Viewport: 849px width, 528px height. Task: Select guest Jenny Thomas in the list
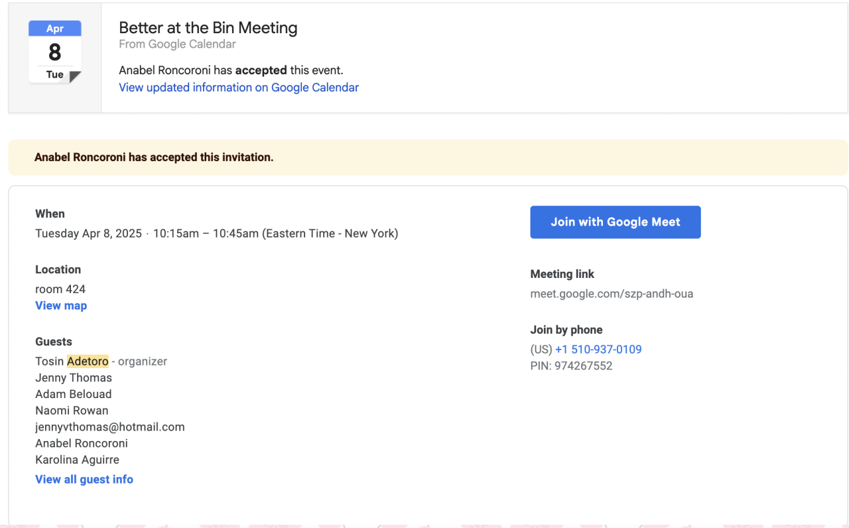tap(74, 378)
